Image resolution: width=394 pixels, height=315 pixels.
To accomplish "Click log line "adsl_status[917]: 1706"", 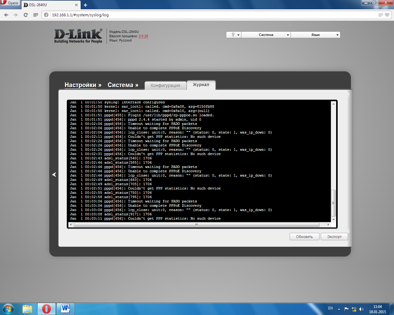I will (111, 214).
